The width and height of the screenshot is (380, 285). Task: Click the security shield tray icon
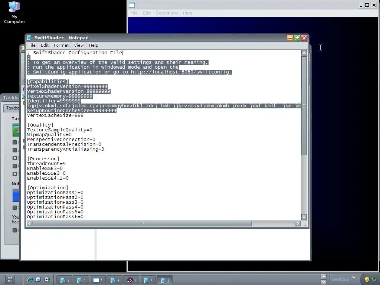(367, 279)
